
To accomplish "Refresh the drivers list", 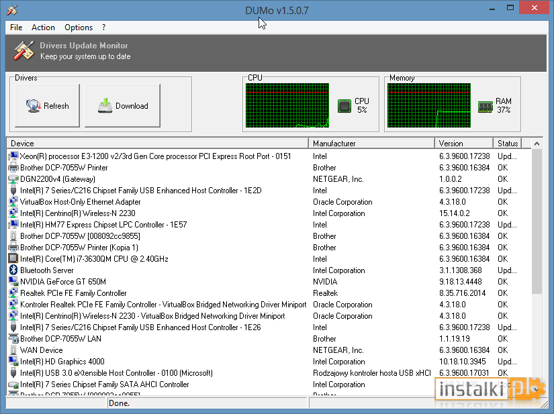I will pyautogui.click(x=48, y=105).
